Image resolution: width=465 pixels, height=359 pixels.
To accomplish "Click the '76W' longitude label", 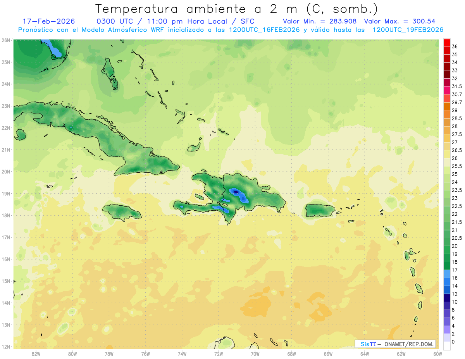I will point(145,354).
